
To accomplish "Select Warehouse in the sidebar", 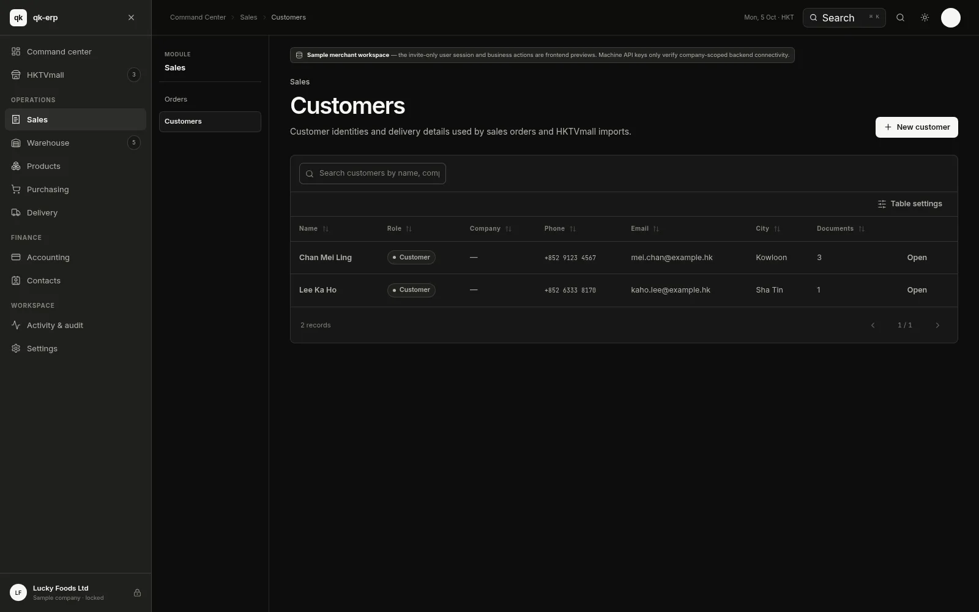I will pos(75,143).
